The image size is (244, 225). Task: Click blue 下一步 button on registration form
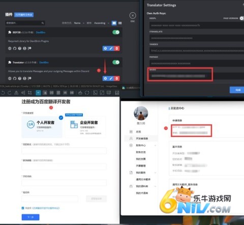(30, 217)
